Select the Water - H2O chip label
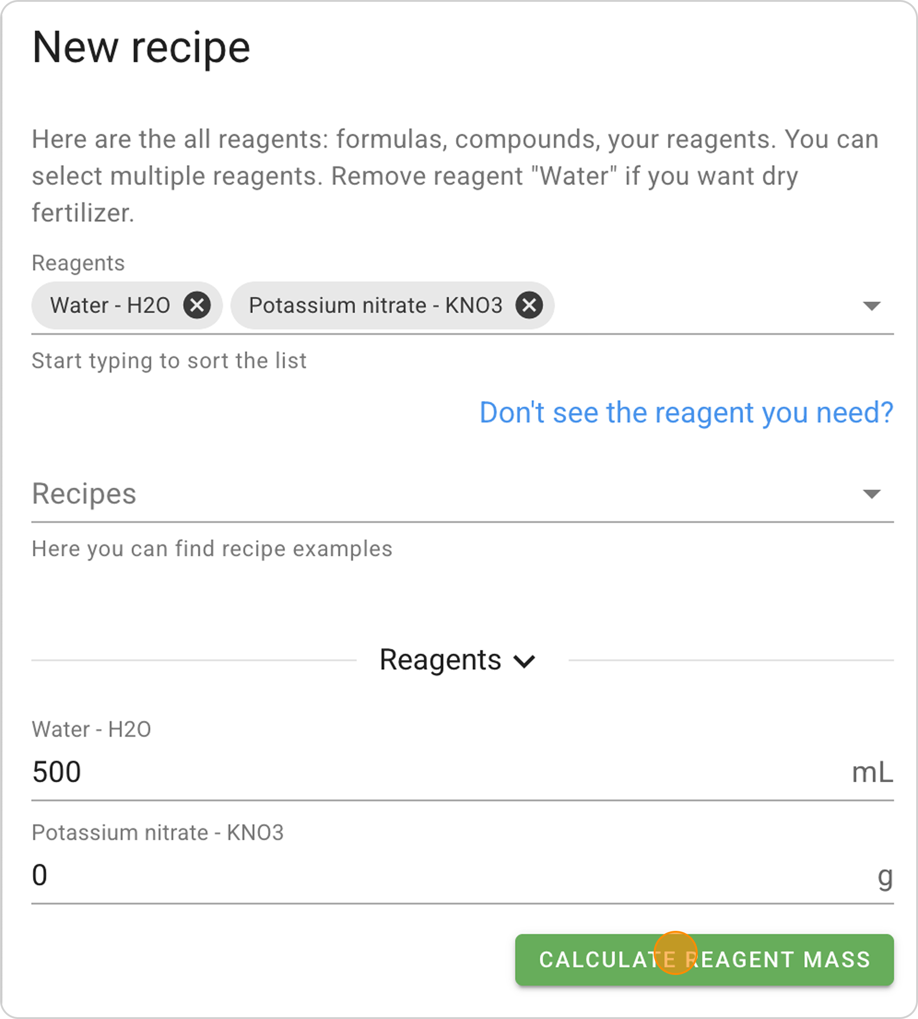The image size is (918, 1019). pyautogui.click(x=110, y=305)
